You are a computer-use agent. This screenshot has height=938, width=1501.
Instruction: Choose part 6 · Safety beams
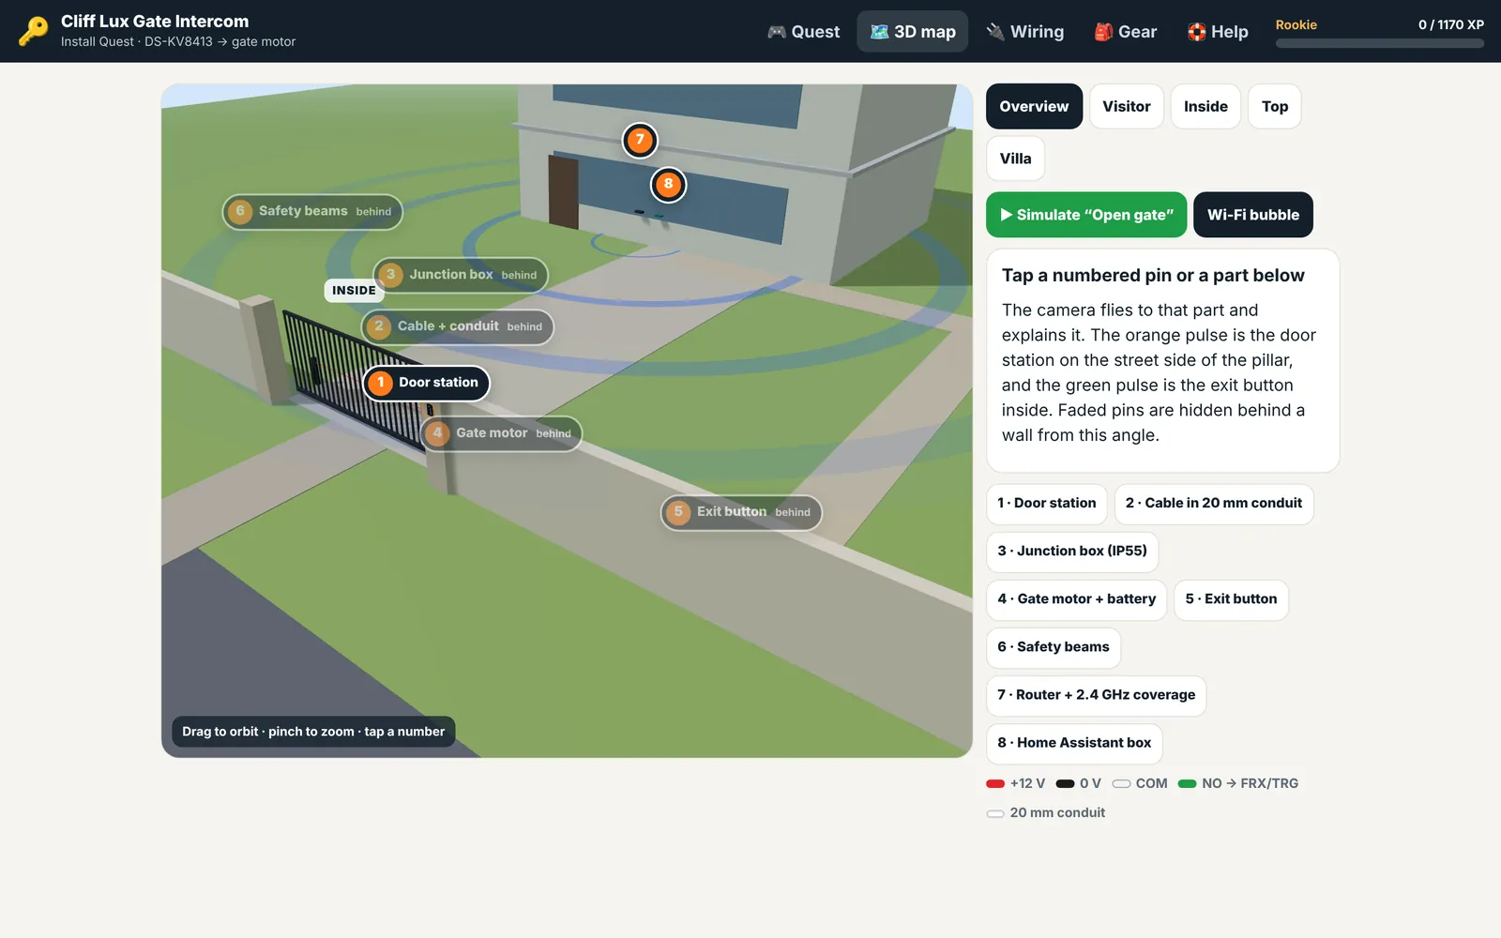tap(1054, 647)
